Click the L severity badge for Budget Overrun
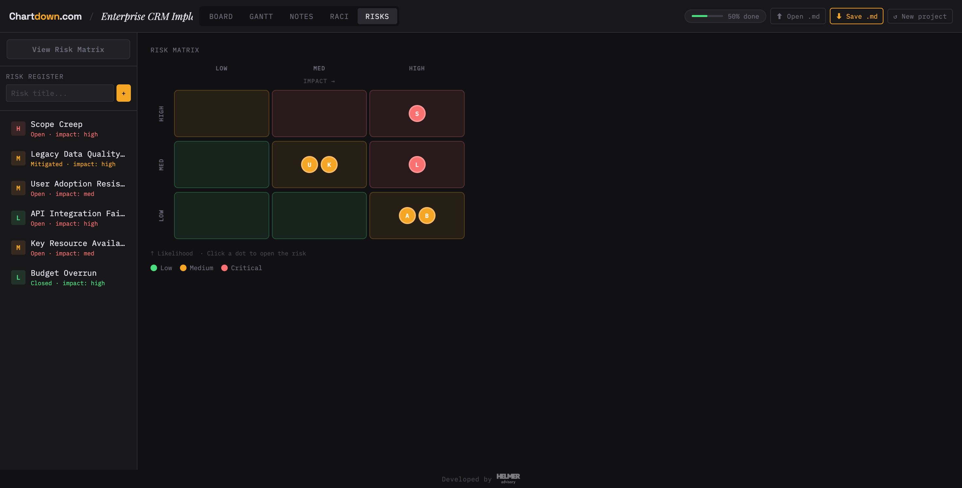The image size is (962, 488). (x=18, y=277)
